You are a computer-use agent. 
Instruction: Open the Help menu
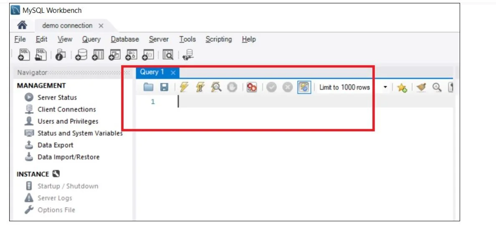coord(249,39)
